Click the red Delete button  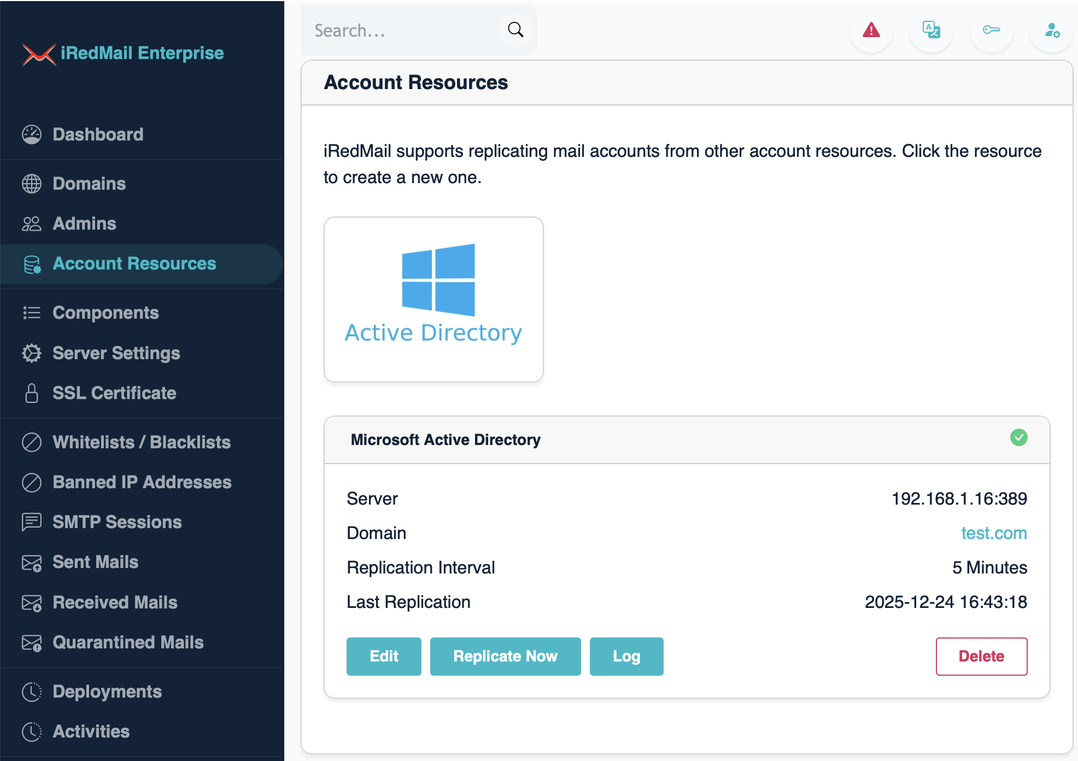(x=981, y=656)
